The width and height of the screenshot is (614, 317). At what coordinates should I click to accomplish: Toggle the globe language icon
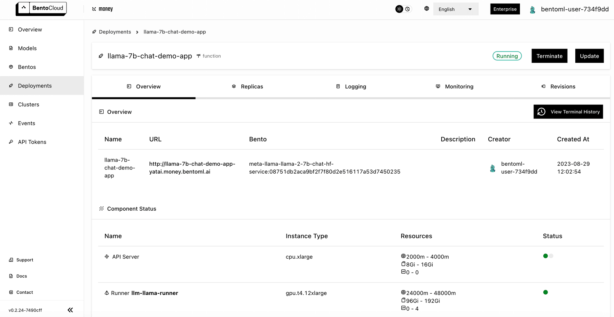coord(427,9)
